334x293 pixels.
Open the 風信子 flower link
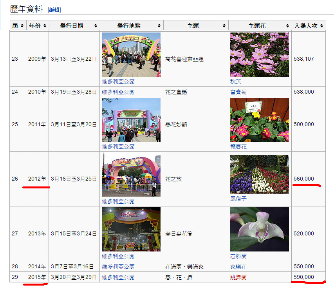238,199
